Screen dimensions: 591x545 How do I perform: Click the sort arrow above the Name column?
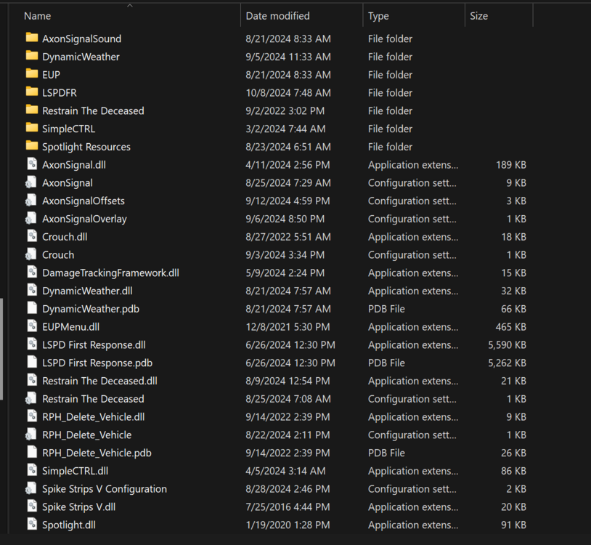131,6
